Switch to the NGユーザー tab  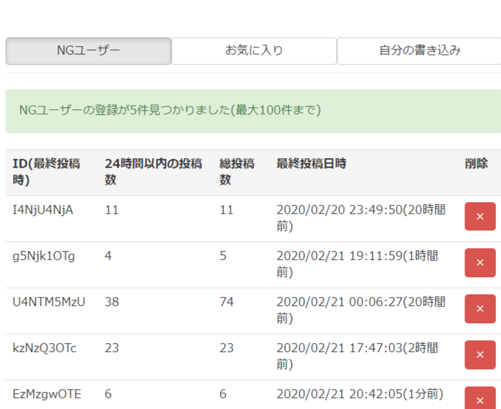pyautogui.click(x=88, y=51)
